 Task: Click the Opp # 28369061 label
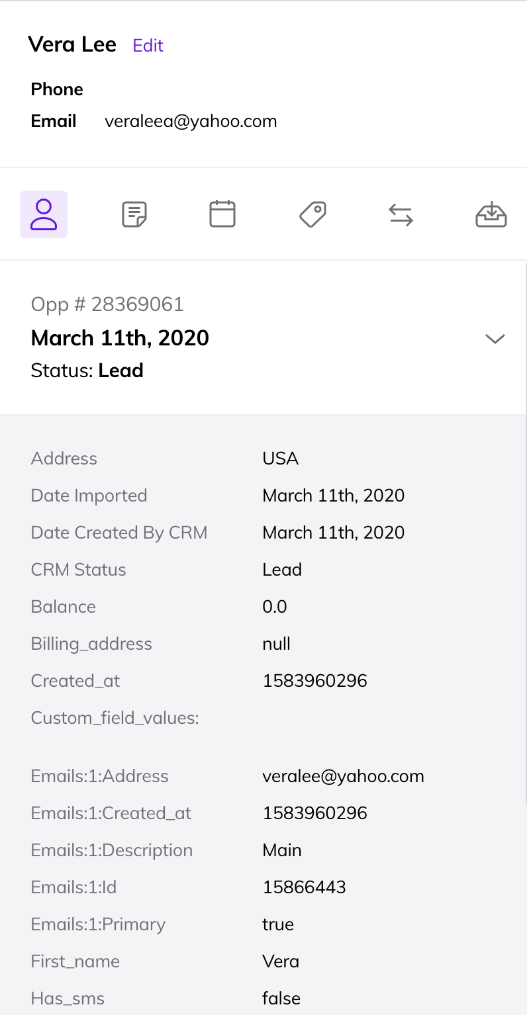[107, 304]
